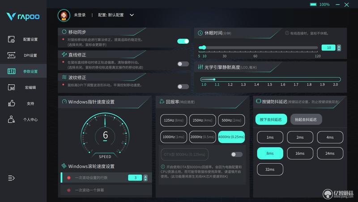
Task: Open the 配置设置 sidebar icon
Action: (11, 39)
